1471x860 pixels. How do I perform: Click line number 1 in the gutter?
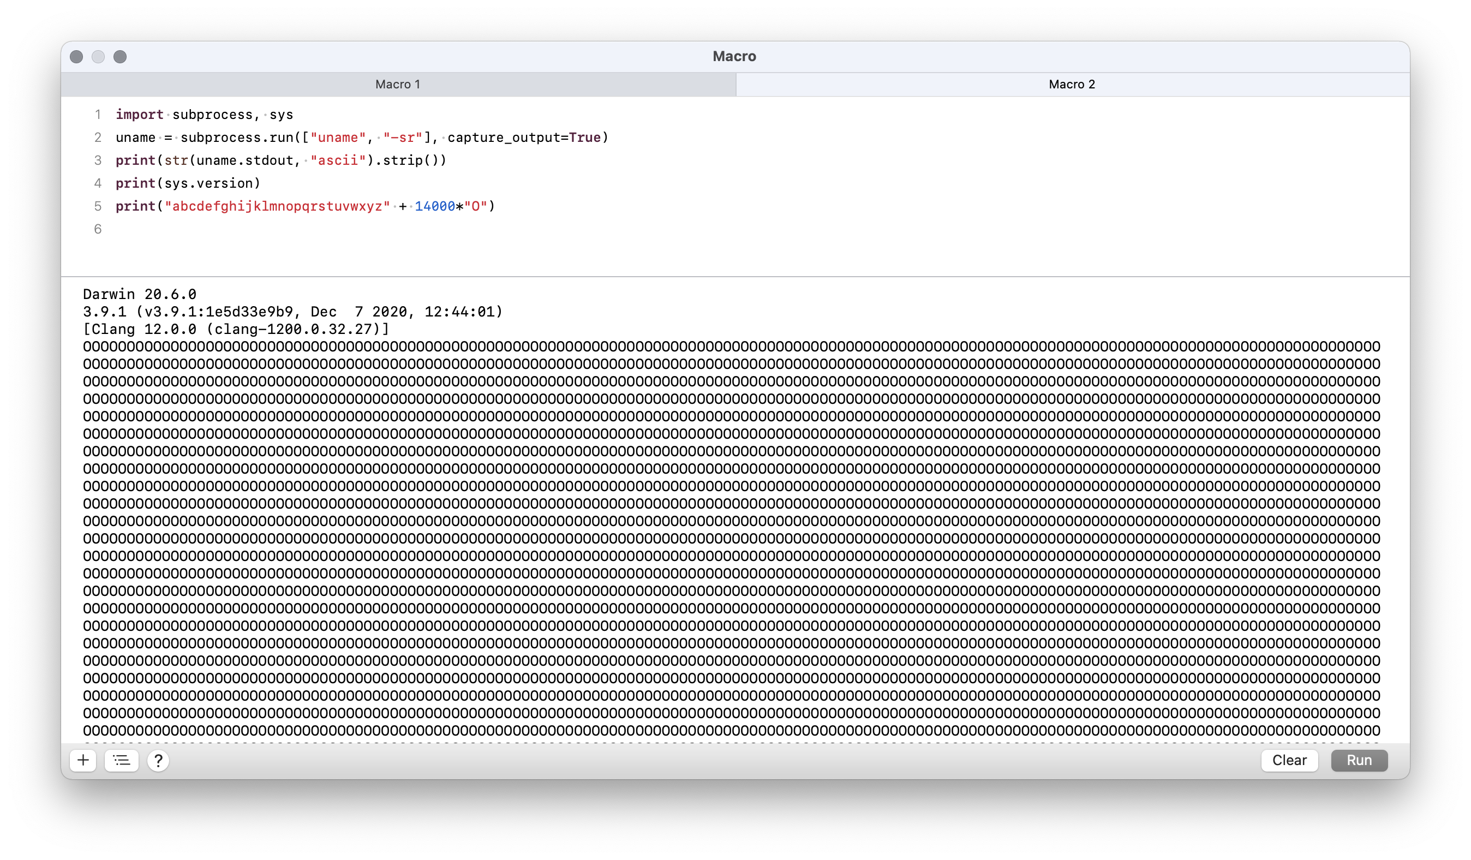click(98, 115)
